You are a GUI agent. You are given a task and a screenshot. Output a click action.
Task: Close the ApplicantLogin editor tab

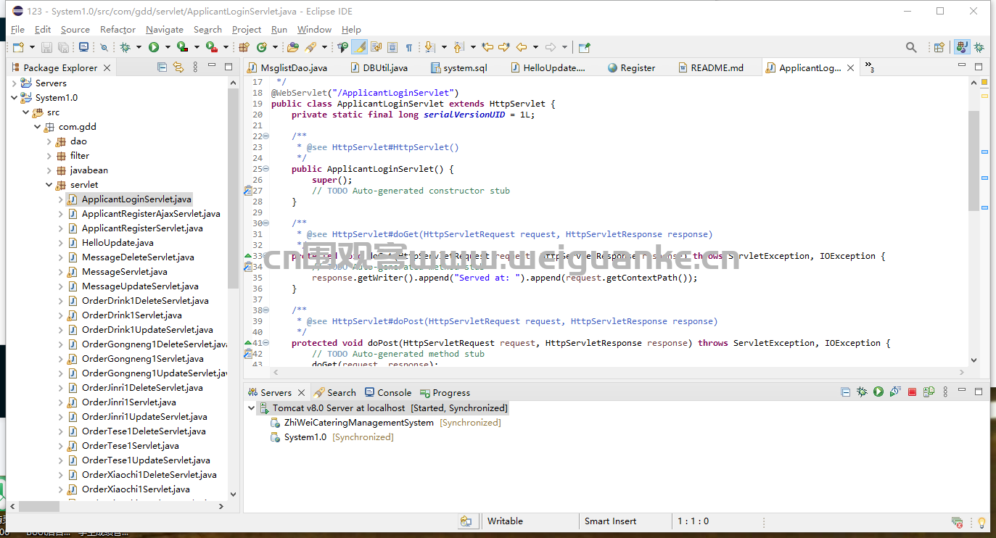[x=849, y=67]
